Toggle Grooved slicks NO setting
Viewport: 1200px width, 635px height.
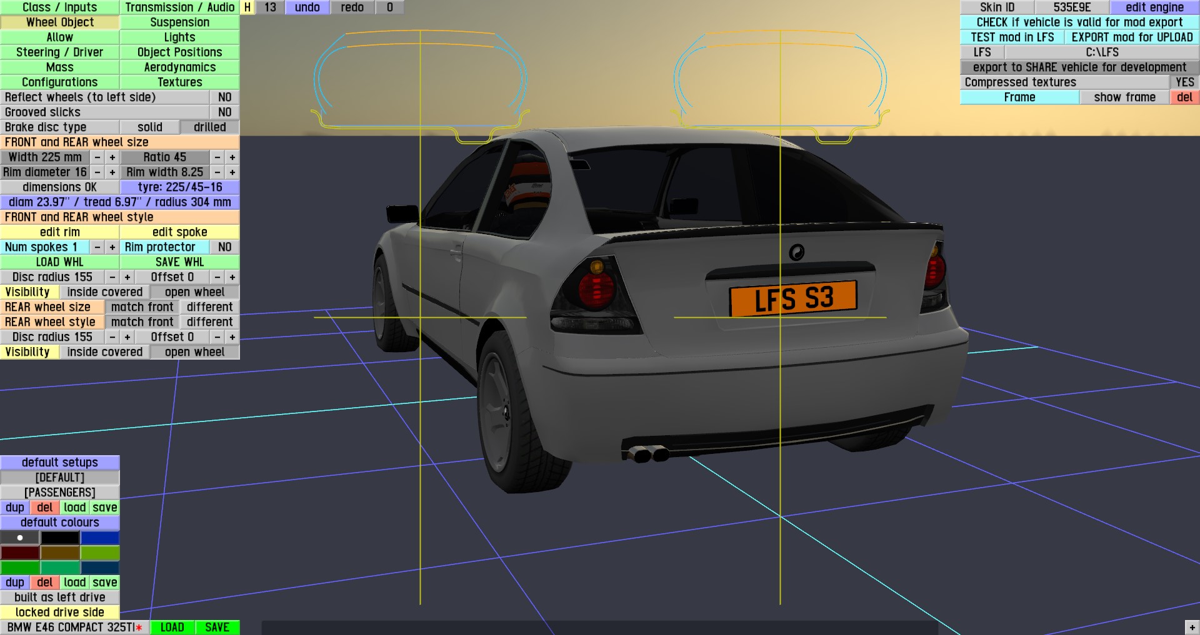(x=225, y=112)
